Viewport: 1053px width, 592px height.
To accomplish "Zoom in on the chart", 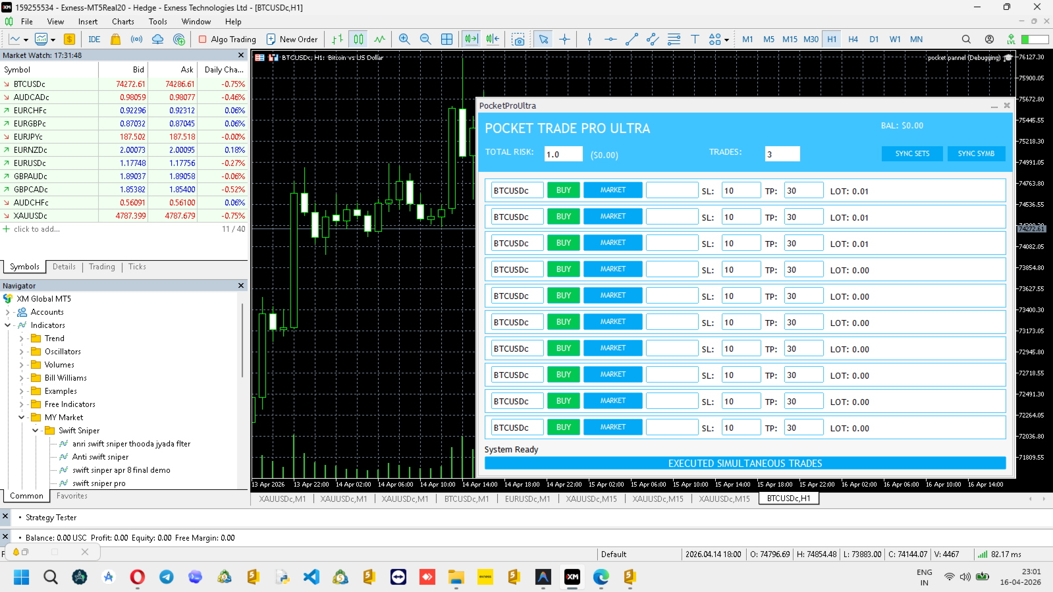I will point(404,40).
